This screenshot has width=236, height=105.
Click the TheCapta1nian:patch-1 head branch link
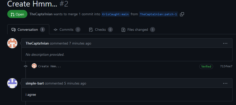[x=158, y=14]
